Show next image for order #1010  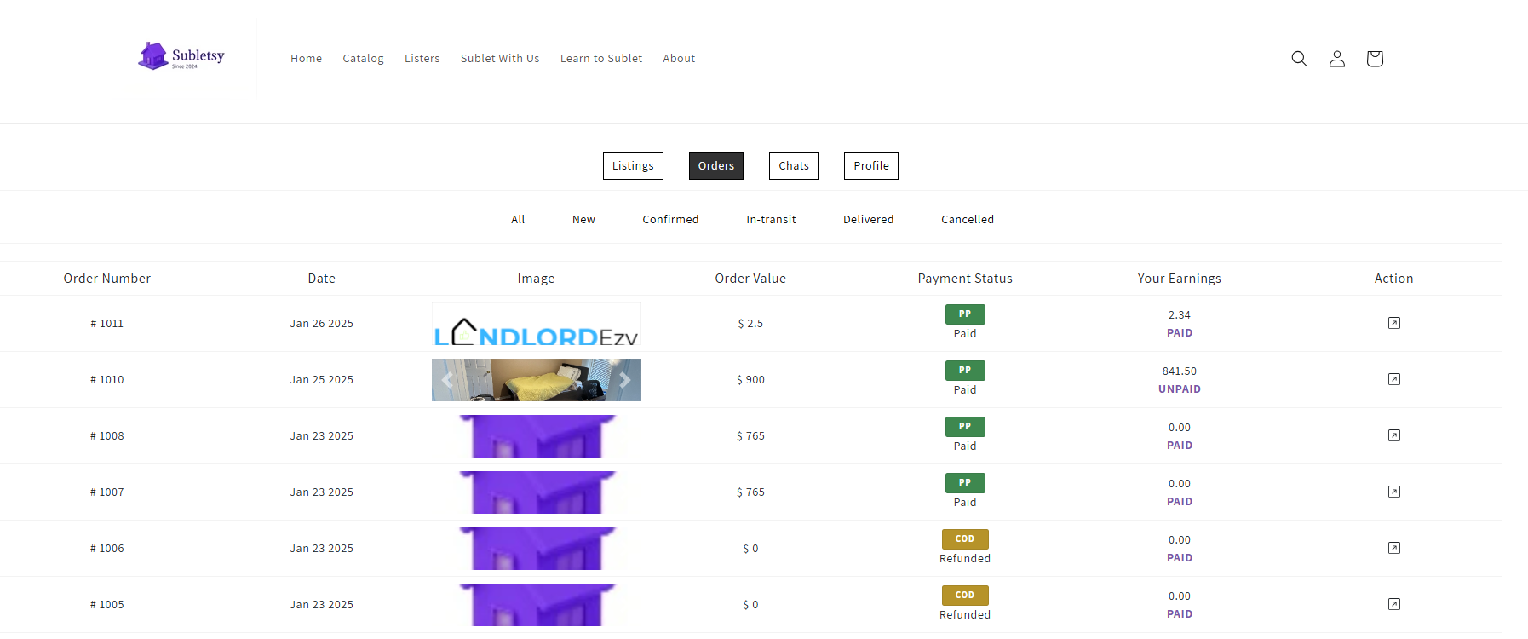[x=625, y=380]
